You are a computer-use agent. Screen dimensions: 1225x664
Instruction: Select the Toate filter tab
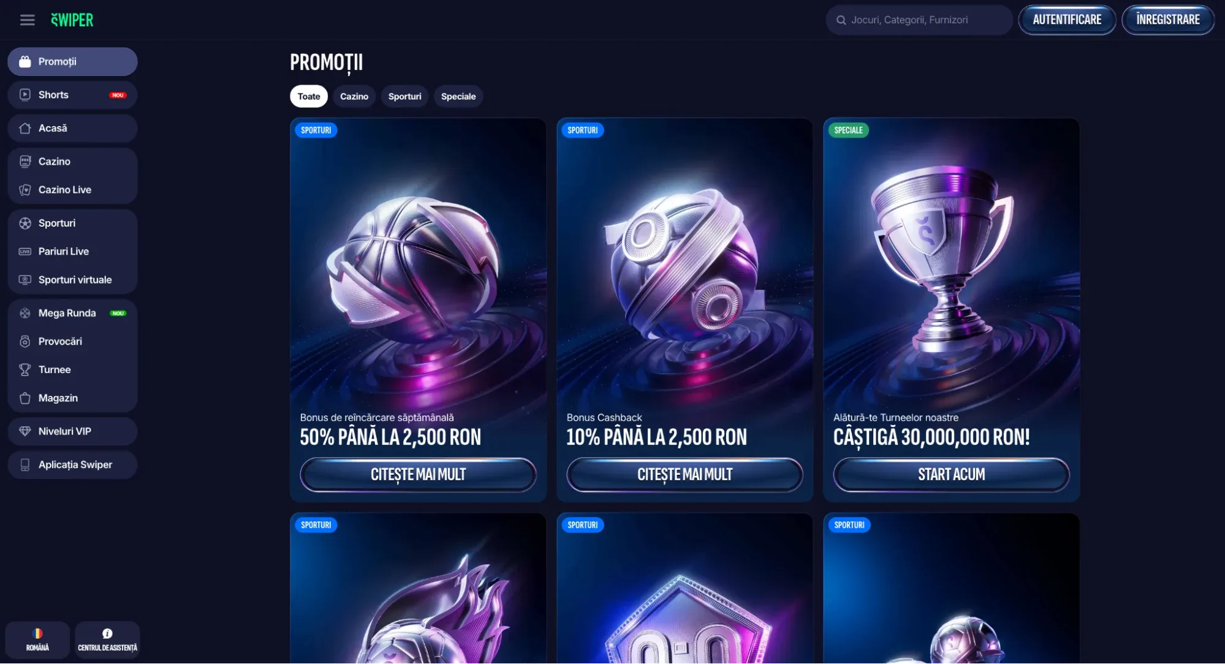(x=309, y=96)
